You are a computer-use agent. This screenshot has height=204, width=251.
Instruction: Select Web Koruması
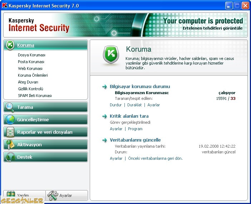tap(30, 68)
